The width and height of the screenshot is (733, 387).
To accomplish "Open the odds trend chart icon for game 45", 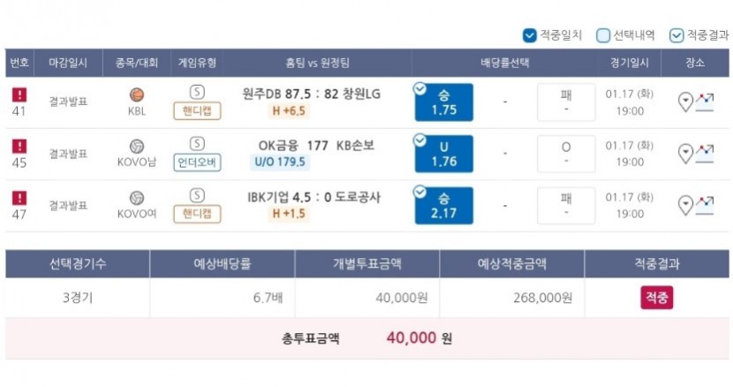I will tap(705, 154).
